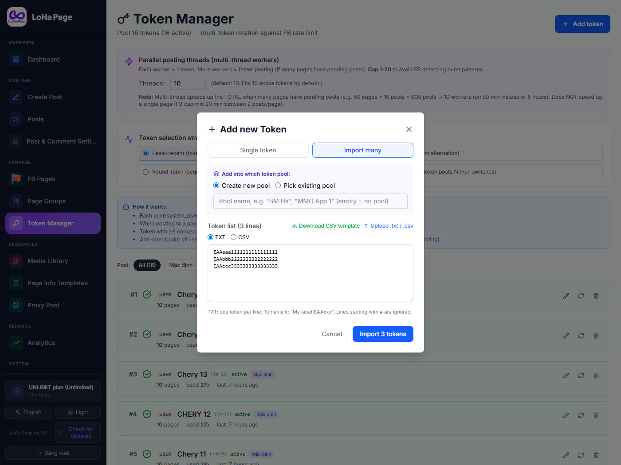Refresh Chery 11 token icon
This screenshot has width=621, height=465.
(x=581, y=455)
